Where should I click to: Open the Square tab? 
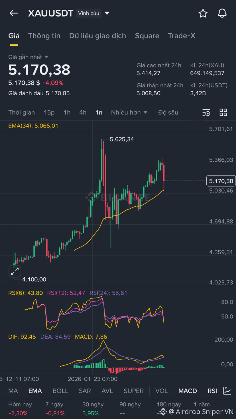click(x=147, y=36)
